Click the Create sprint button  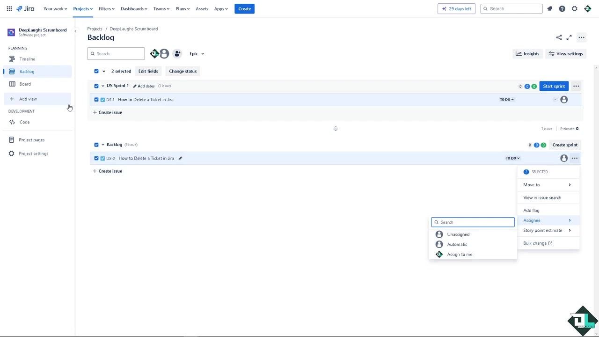[565, 145]
